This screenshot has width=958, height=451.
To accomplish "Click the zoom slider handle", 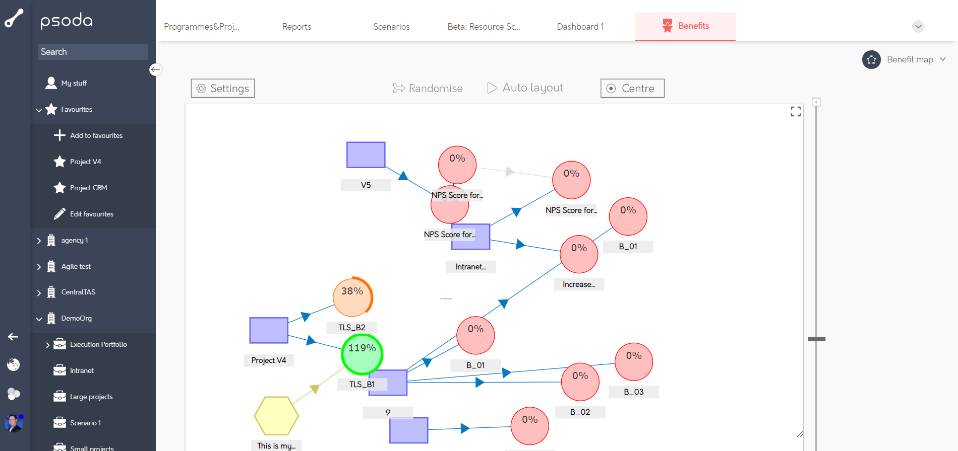I will [x=816, y=339].
